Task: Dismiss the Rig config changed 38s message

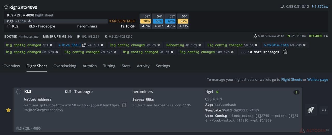Action: [51, 45]
